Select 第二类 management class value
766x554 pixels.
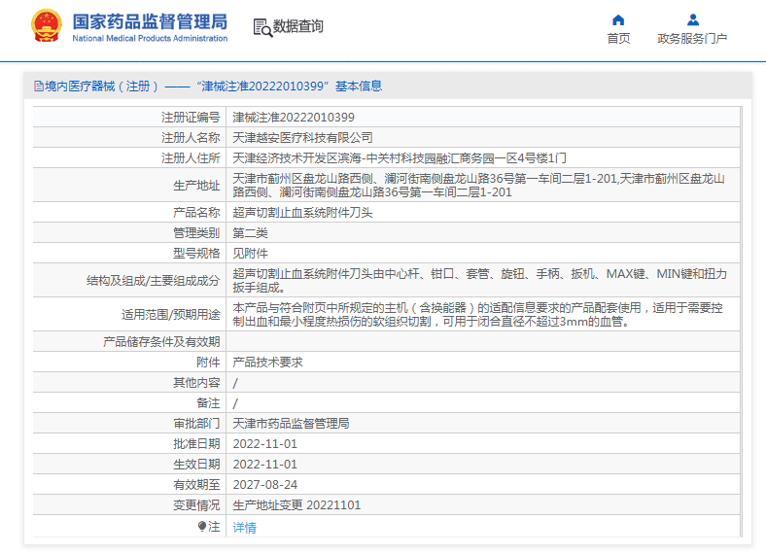(250, 233)
